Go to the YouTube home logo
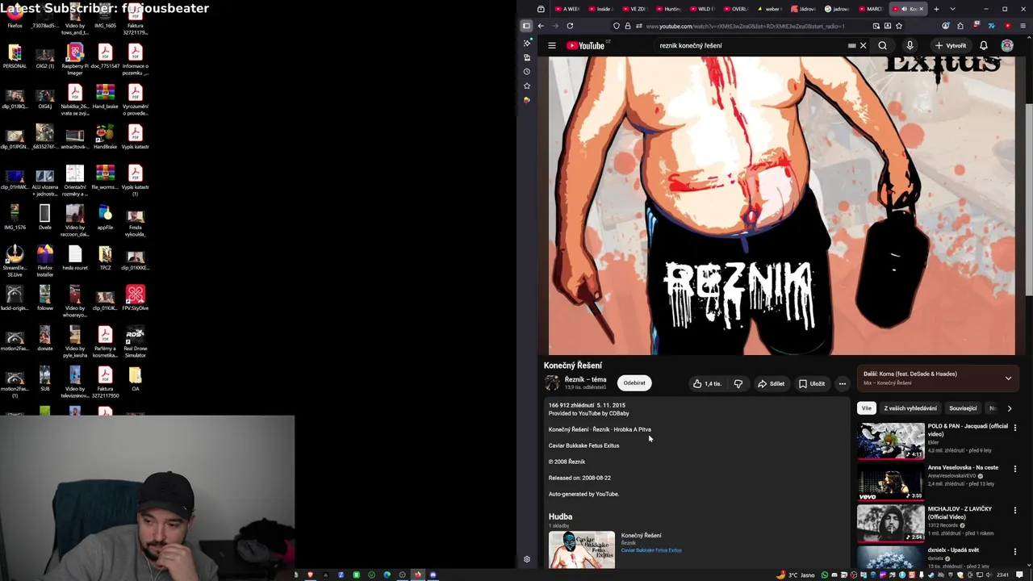Image resolution: width=1033 pixels, height=581 pixels. 587,46
